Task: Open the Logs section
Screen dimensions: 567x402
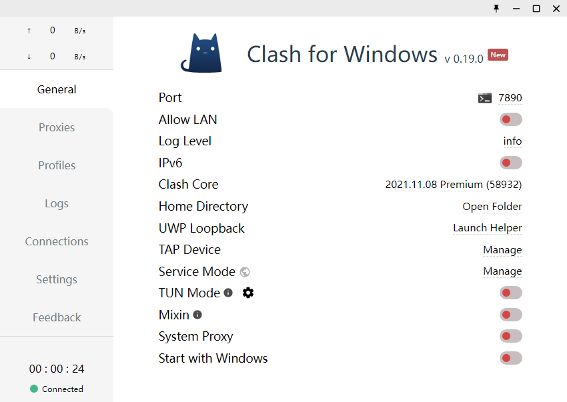Action: 56,203
